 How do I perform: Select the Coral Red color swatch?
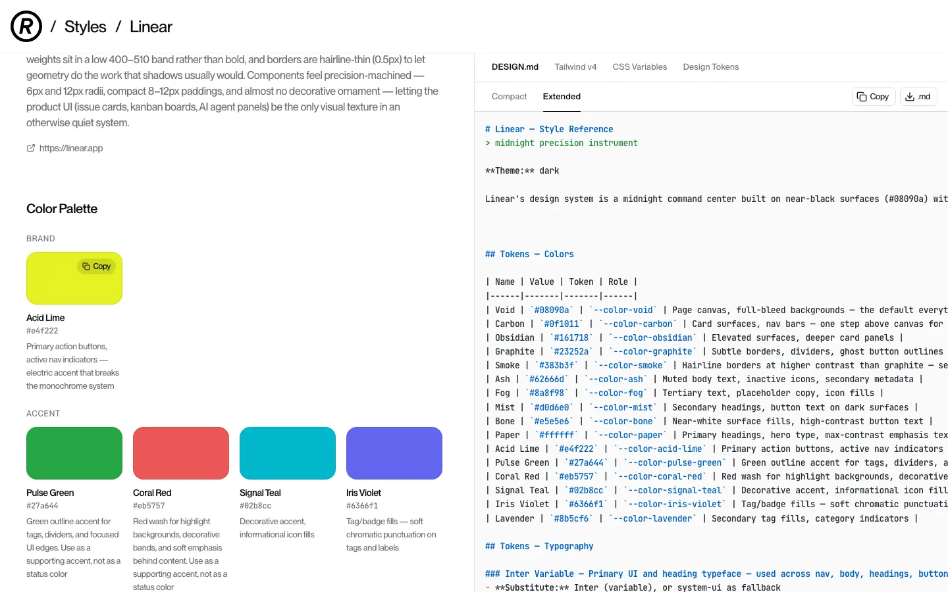pos(181,453)
